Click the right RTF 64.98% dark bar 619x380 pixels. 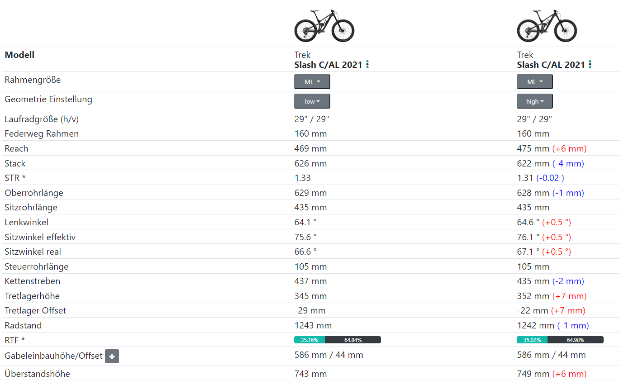coord(575,340)
